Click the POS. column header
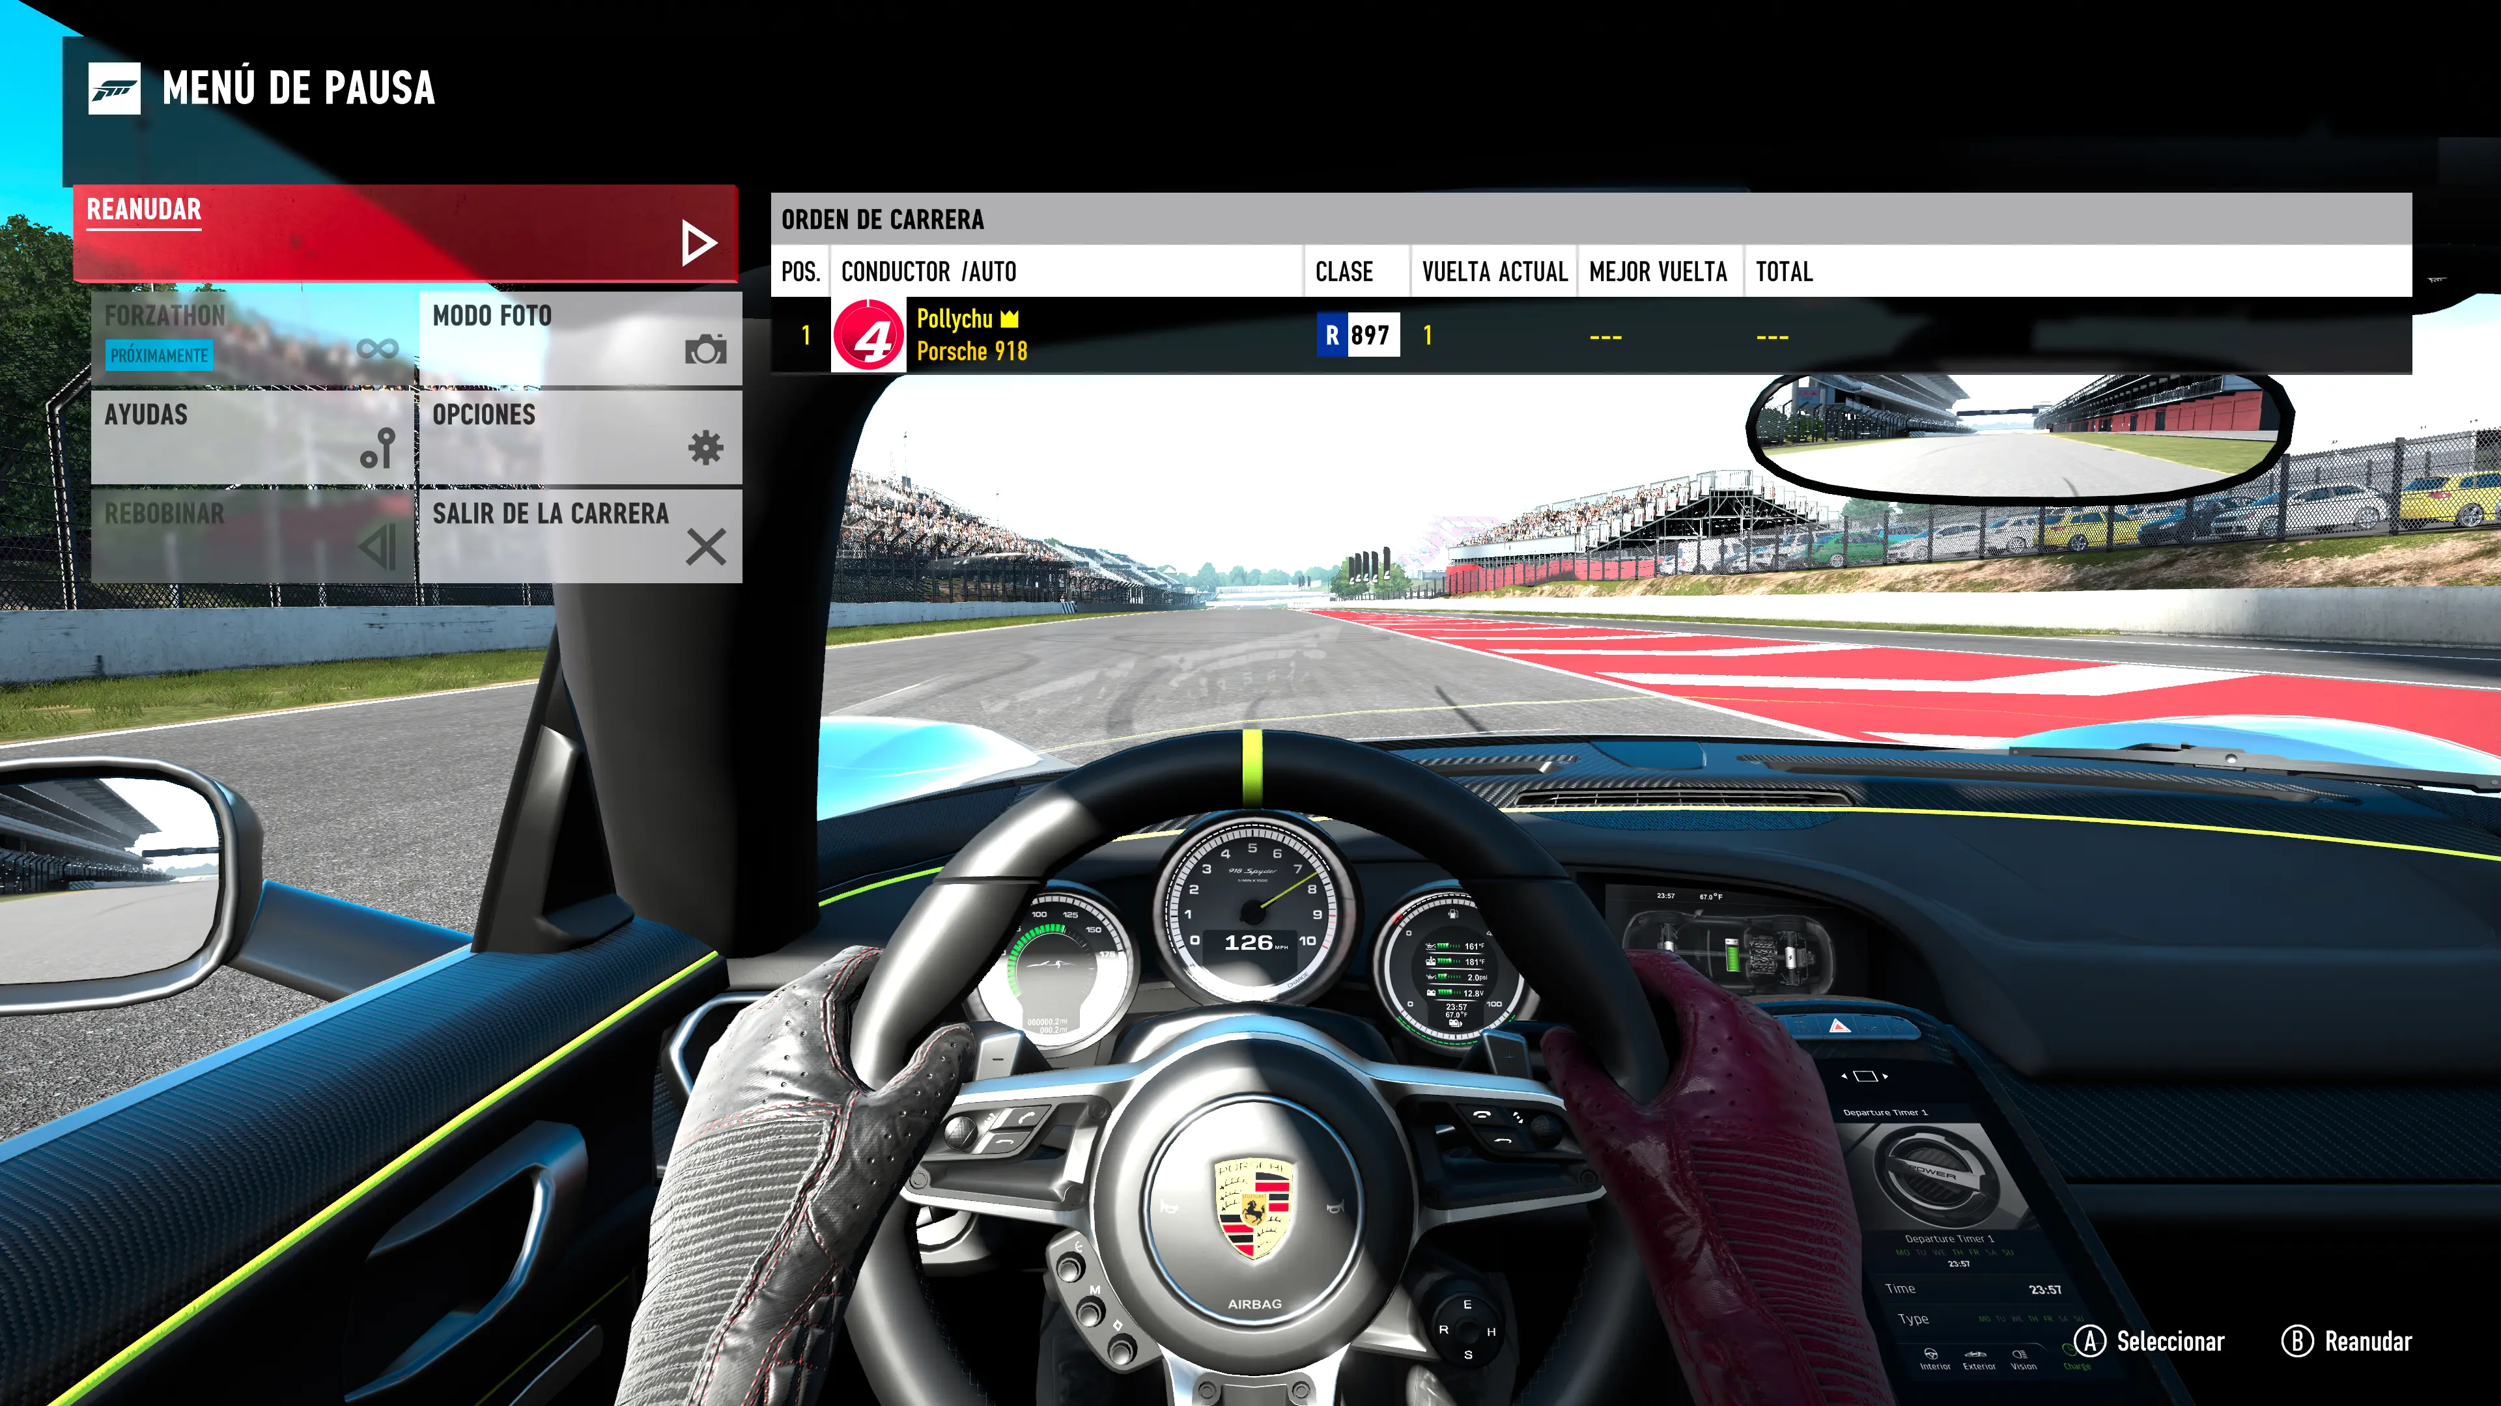This screenshot has width=2501, height=1406. coord(801,271)
